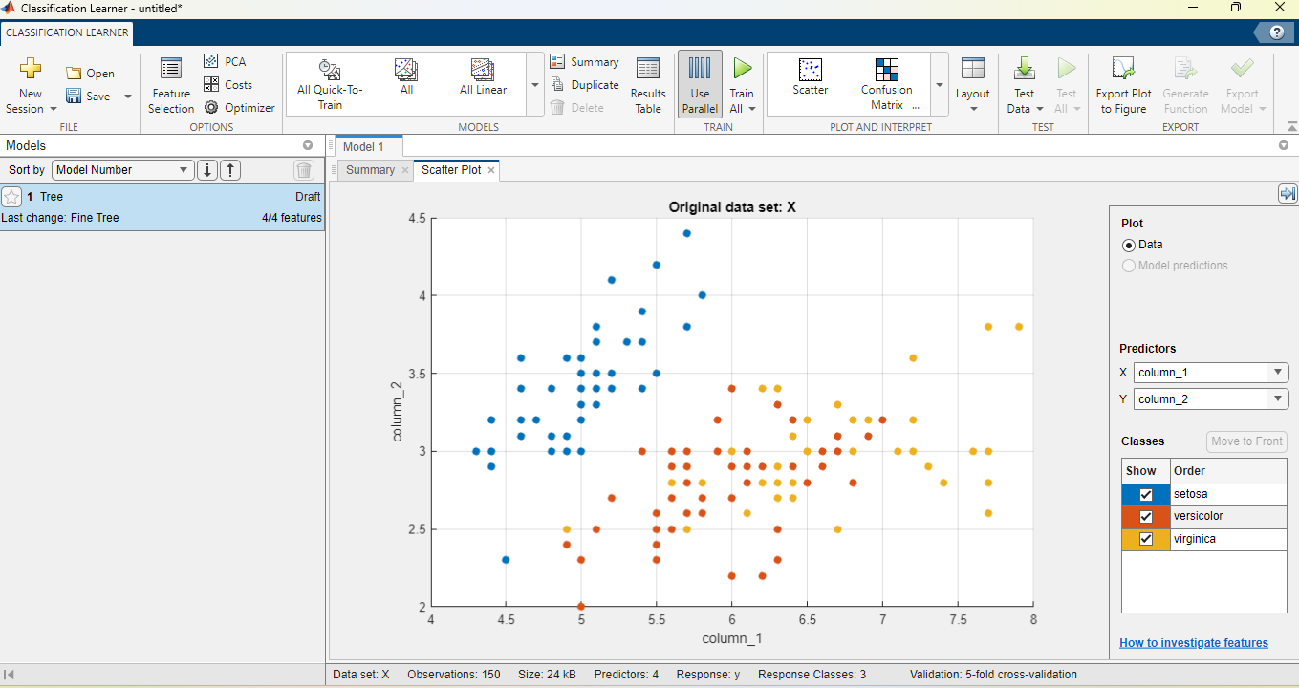Star Model 1 Tree as favorite
This screenshot has width=1299, height=688.
(x=11, y=197)
